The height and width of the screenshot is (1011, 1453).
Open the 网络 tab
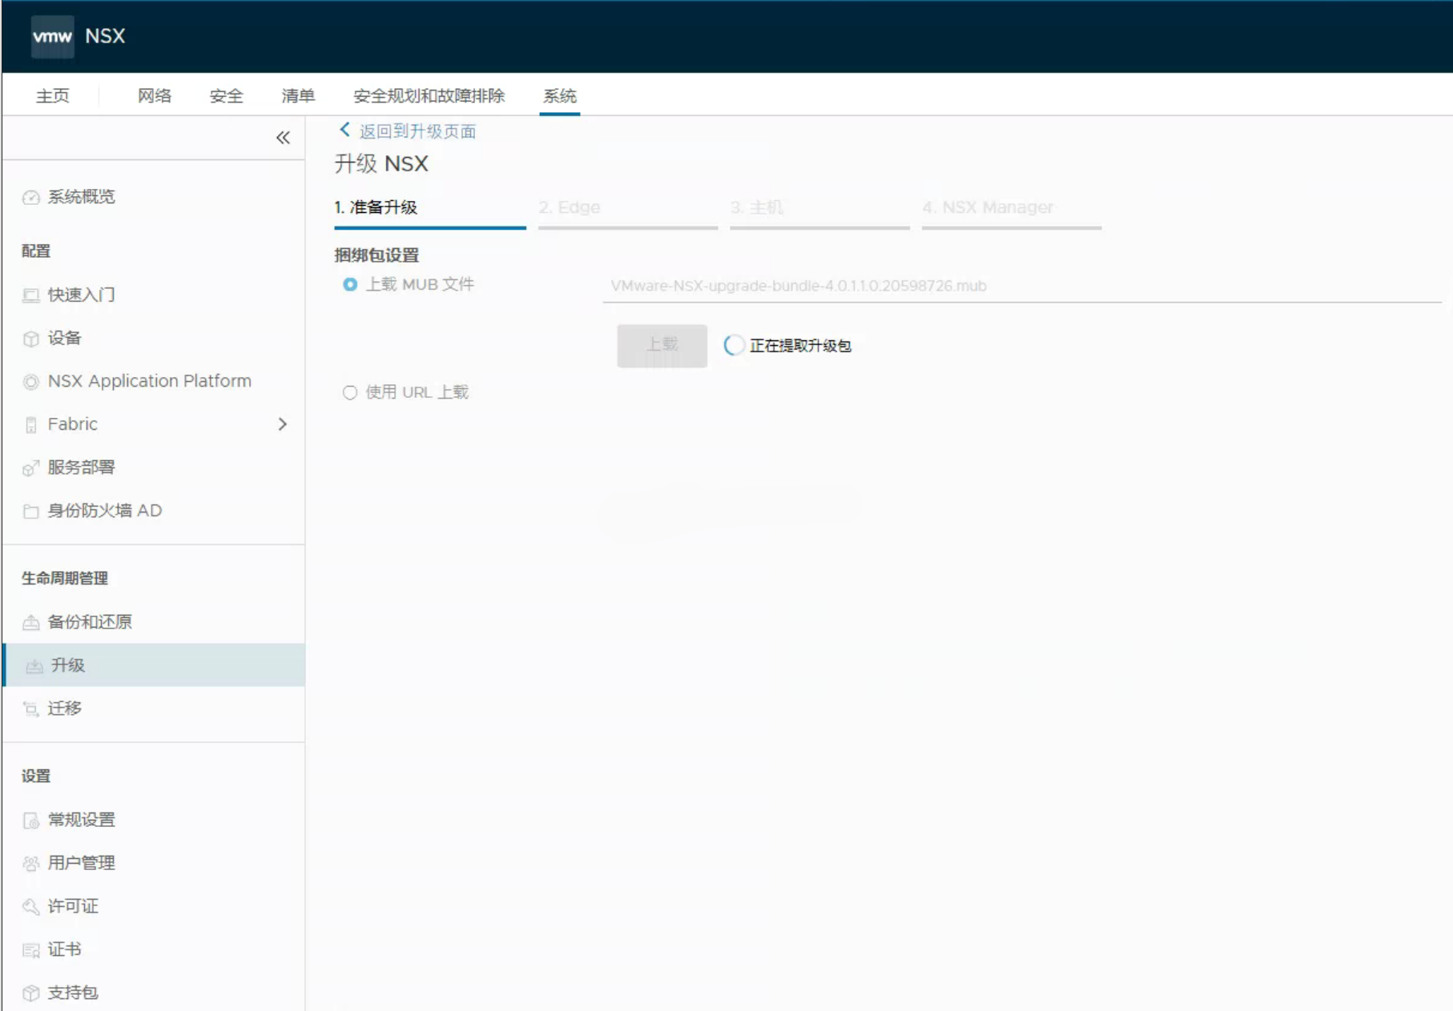155,96
